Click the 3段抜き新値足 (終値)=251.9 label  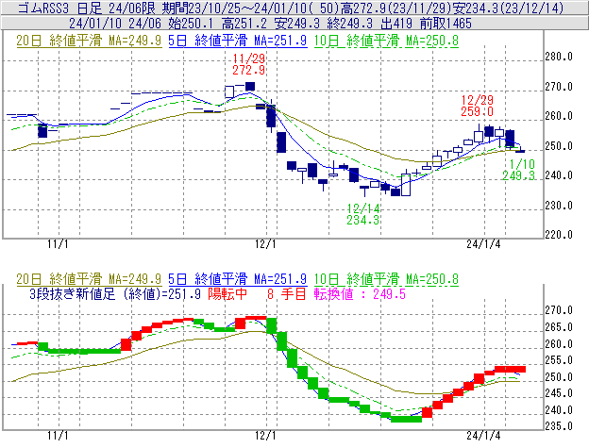pos(115,293)
